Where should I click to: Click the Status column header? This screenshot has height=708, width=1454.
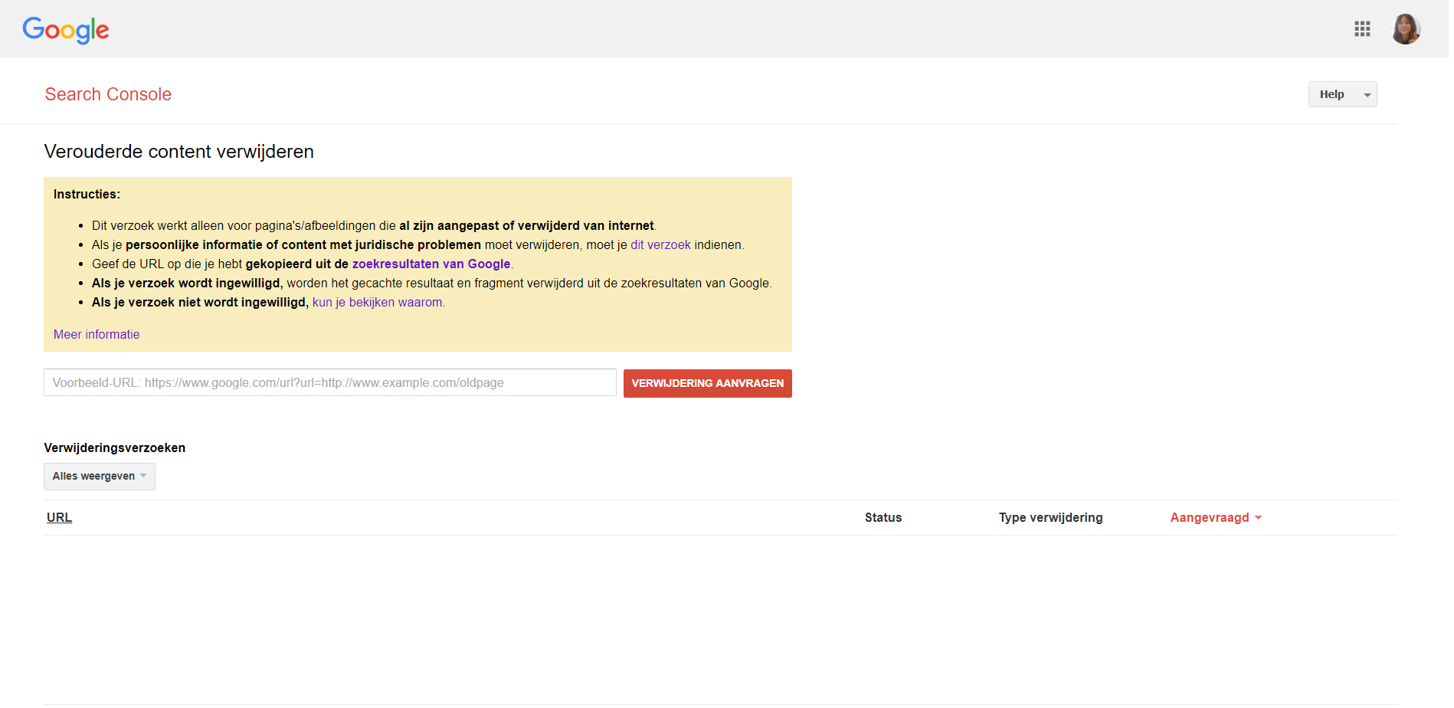[x=883, y=518]
